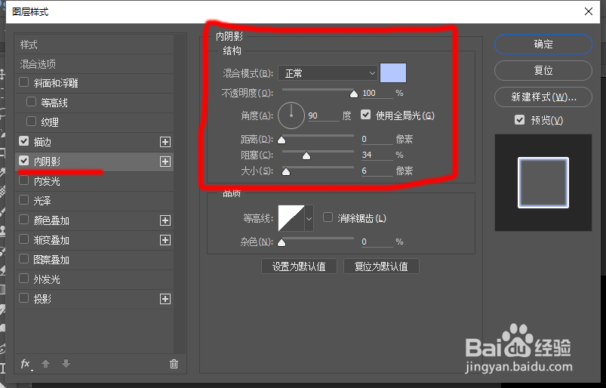Image resolution: width=606 pixels, height=388 pixels.
Task: Add another 描边 effect with plus icon
Action: 165,142
